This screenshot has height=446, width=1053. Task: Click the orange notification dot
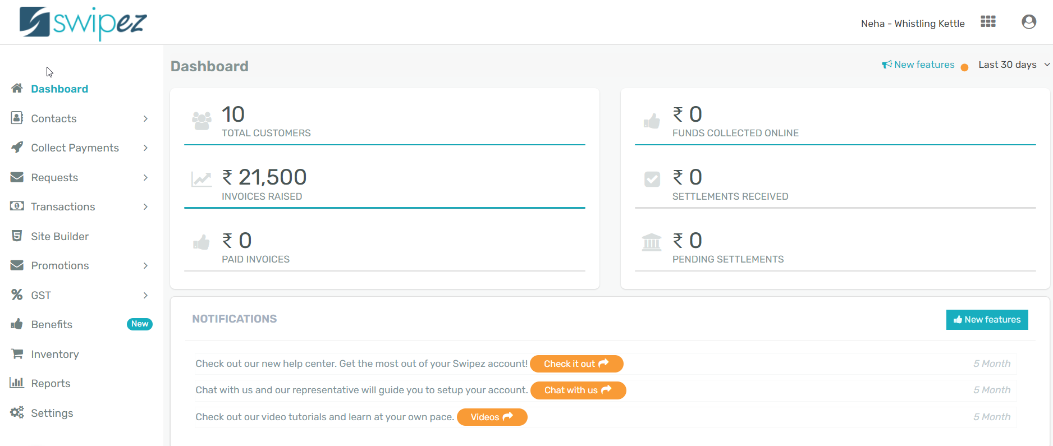[964, 67]
